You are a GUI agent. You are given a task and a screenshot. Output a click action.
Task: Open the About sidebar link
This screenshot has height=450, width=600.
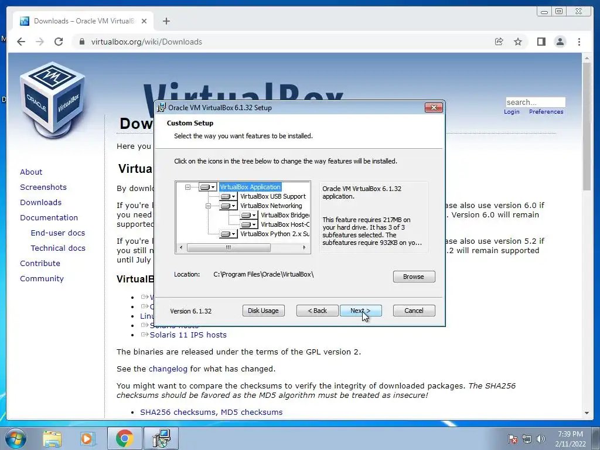(x=31, y=172)
